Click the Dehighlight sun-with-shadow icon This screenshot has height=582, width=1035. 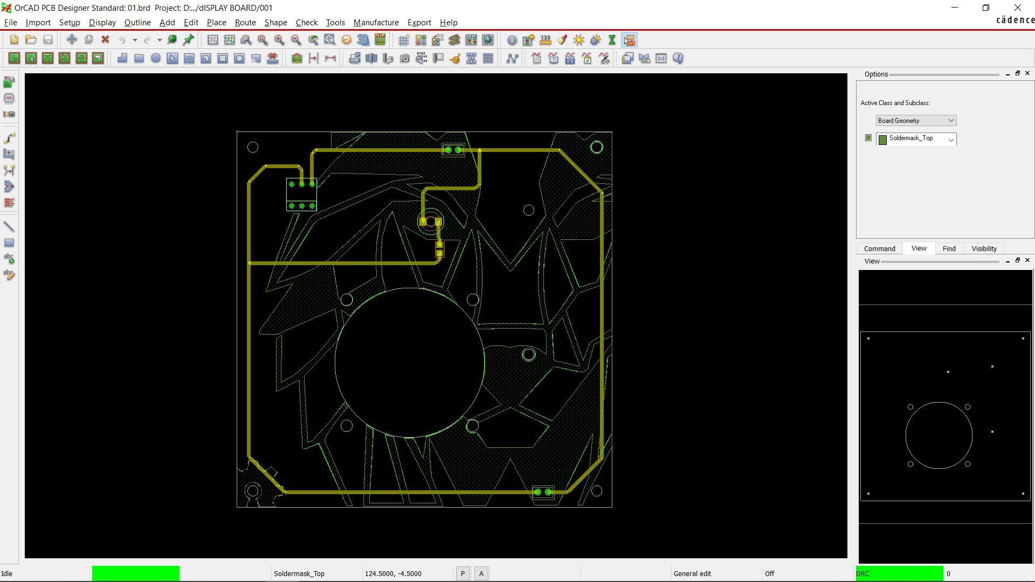pyautogui.click(x=596, y=40)
